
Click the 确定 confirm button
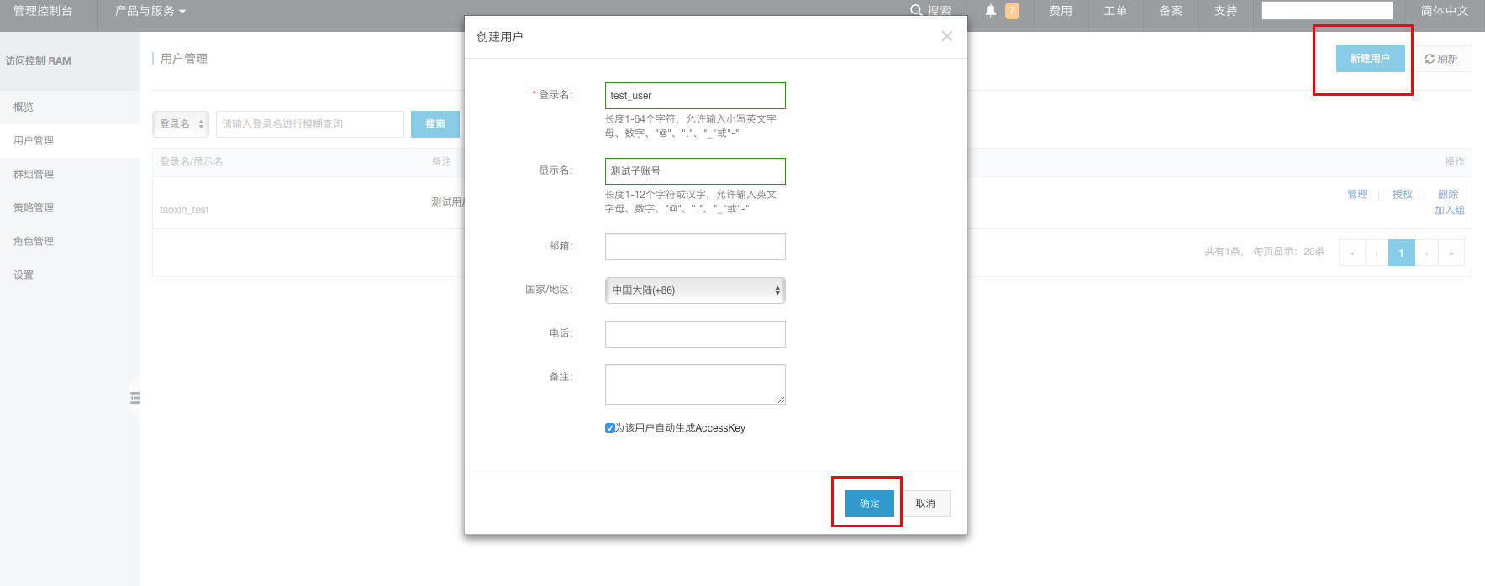[869, 504]
